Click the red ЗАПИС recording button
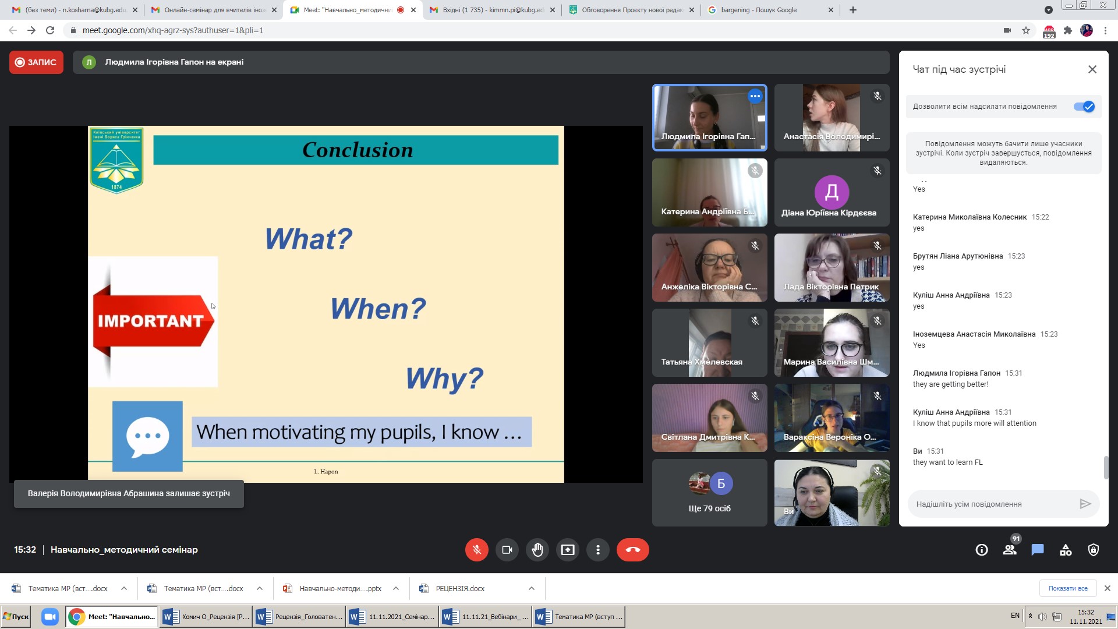 click(x=36, y=62)
